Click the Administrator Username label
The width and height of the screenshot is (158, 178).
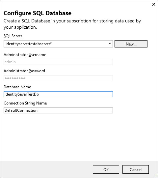tap(25, 55)
